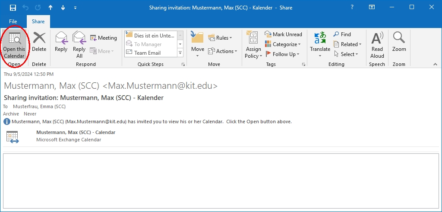The width and height of the screenshot is (442, 212).
Task: Start Read Aloud speech
Action: click(377, 44)
